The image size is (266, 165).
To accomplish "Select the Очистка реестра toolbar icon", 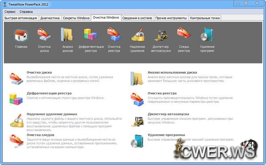I will coord(114,34).
